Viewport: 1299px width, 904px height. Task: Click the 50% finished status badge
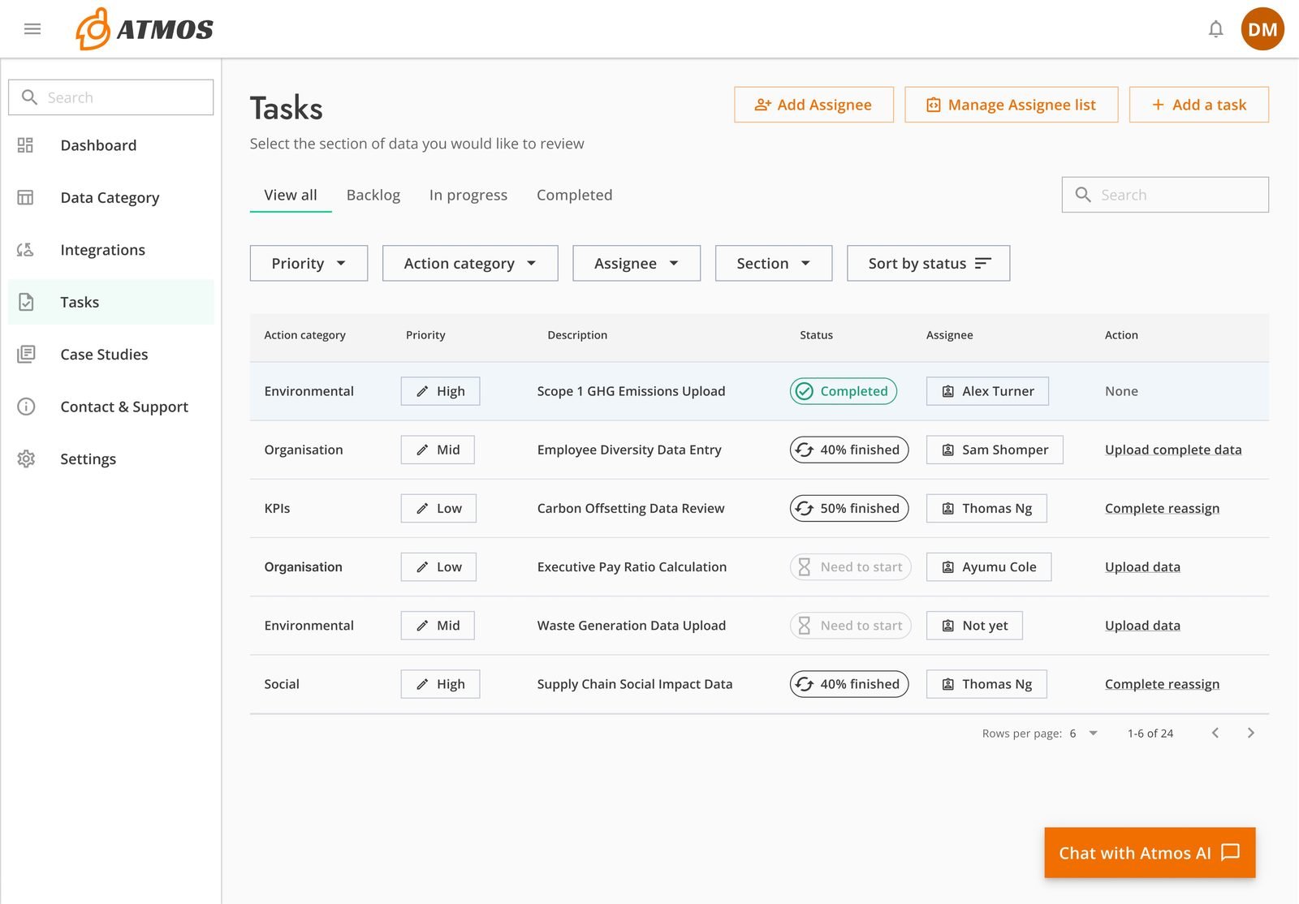coord(849,508)
